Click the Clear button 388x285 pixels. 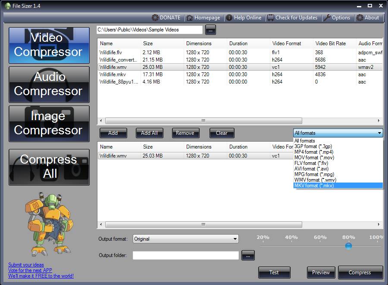pyautogui.click(x=222, y=133)
